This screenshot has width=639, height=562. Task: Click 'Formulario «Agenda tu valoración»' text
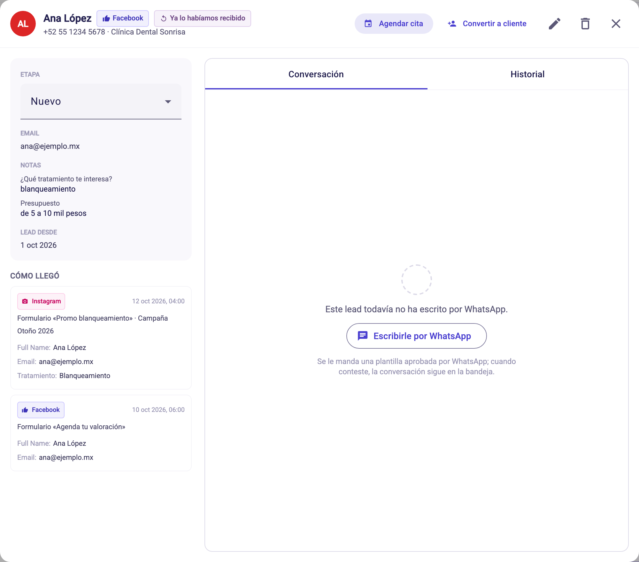click(71, 427)
